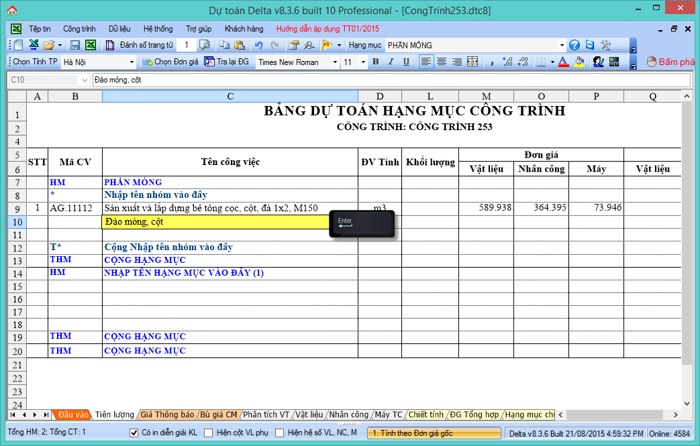This screenshot has height=446, width=700.
Task: Paste clipboard with the paste icon
Action: tap(240, 45)
